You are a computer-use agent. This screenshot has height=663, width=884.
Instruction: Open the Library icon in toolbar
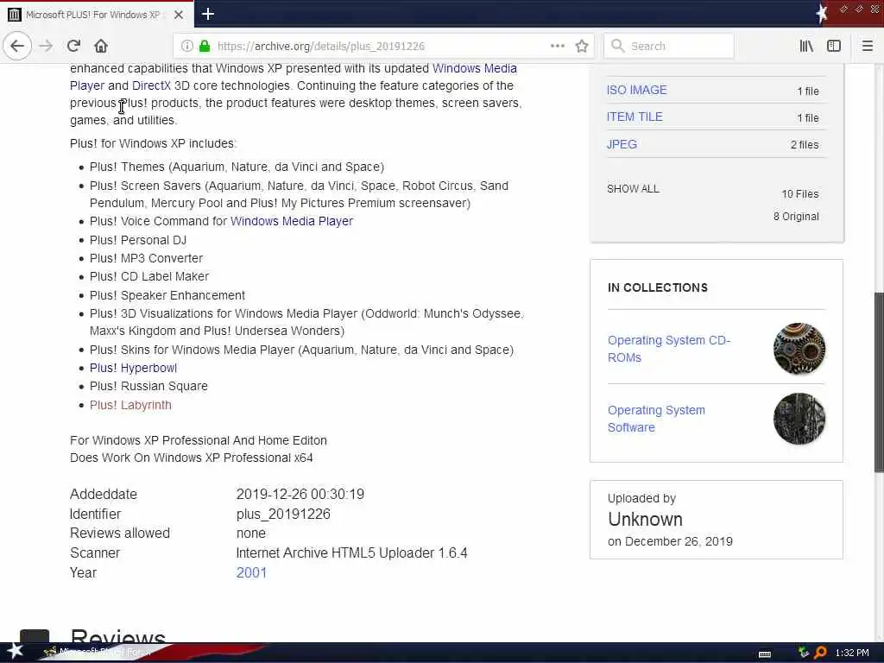(x=806, y=46)
